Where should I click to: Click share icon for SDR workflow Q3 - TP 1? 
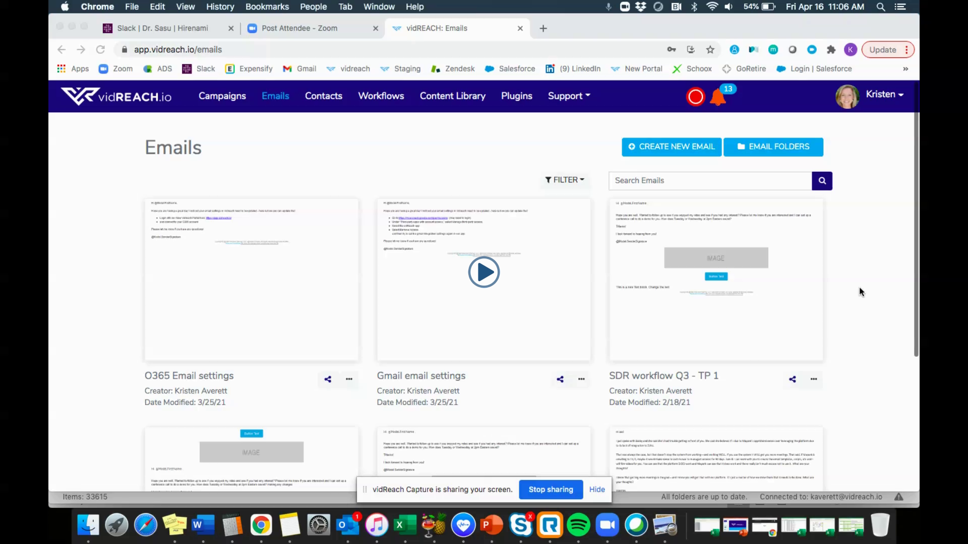point(793,379)
